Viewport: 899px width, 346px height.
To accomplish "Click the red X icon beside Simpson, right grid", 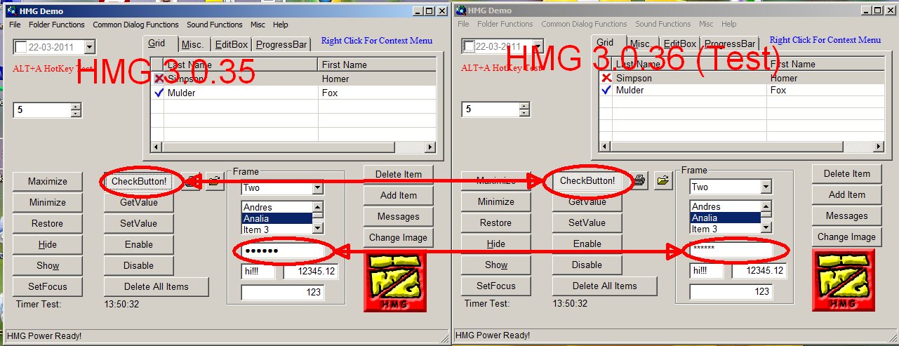I will point(606,79).
